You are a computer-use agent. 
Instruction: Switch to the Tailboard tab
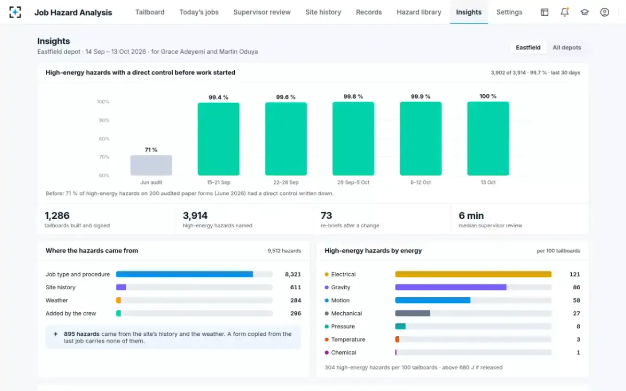click(x=150, y=12)
